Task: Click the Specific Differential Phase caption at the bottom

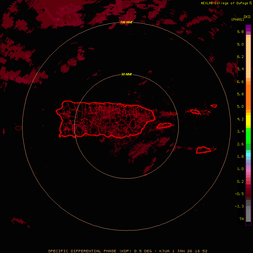Action: [x=128, y=251]
